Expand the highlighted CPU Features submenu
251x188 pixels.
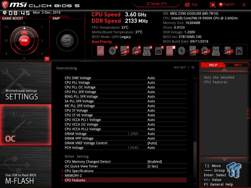click(x=125, y=180)
